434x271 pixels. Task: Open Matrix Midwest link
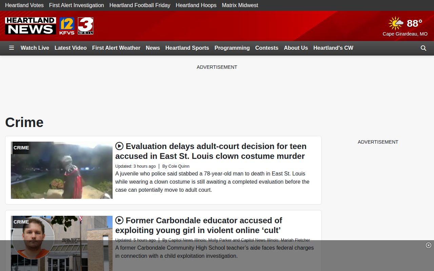pyautogui.click(x=240, y=5)
